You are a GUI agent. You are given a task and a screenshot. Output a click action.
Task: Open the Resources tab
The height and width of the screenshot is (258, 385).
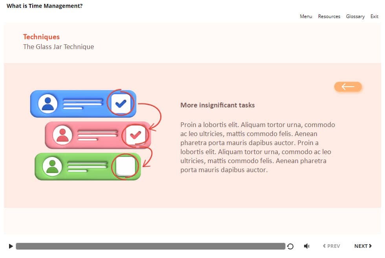pyautogui.click(x=329, y=16)
